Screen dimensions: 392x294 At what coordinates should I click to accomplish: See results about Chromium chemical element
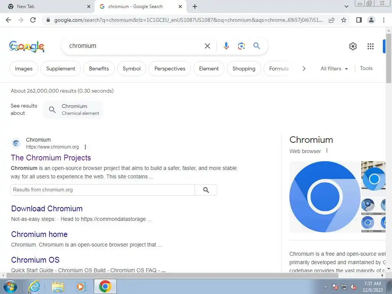73,109
